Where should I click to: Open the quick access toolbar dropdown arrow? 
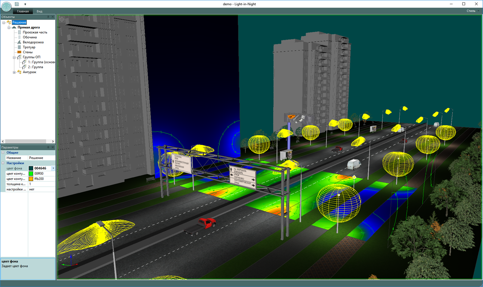(25, 4)
